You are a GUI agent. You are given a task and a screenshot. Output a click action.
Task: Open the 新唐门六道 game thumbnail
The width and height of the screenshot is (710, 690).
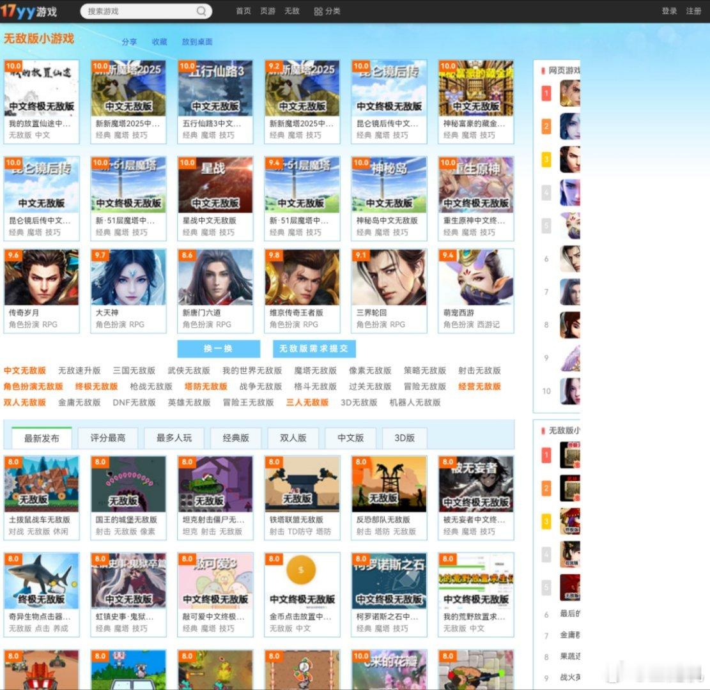click(x=215, y=277)
